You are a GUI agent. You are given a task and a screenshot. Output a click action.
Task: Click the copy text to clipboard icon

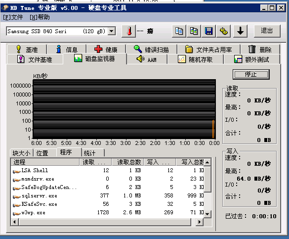pos(179,31)
